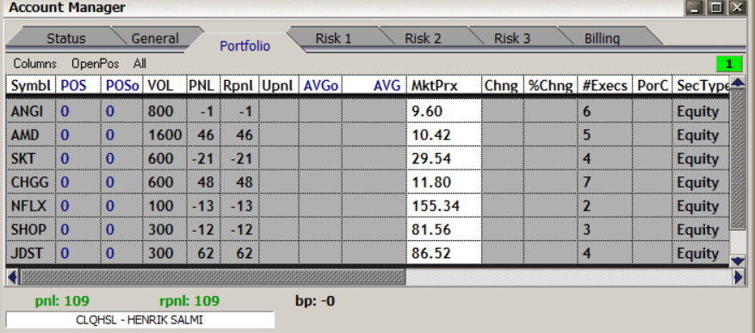Switch to the Status tab
755x333 pixels.
[66, 39]
